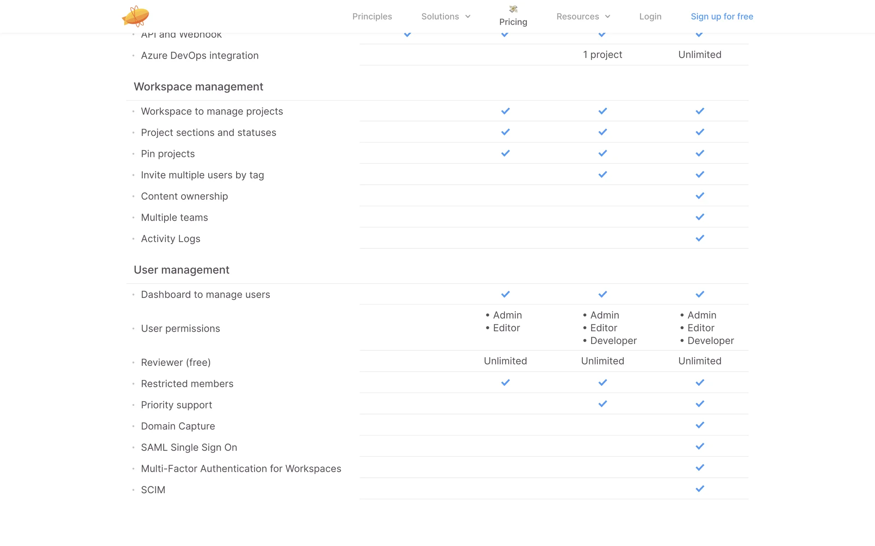Click the checkmark for Multi-Factor Authentication row
The width and height of the screenshot is (875, 546).
tap(700, 468)
